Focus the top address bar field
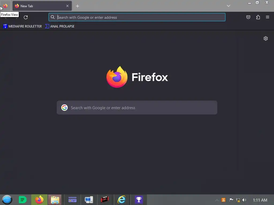Viewport: 274px width, 205px height. [137, 17]
